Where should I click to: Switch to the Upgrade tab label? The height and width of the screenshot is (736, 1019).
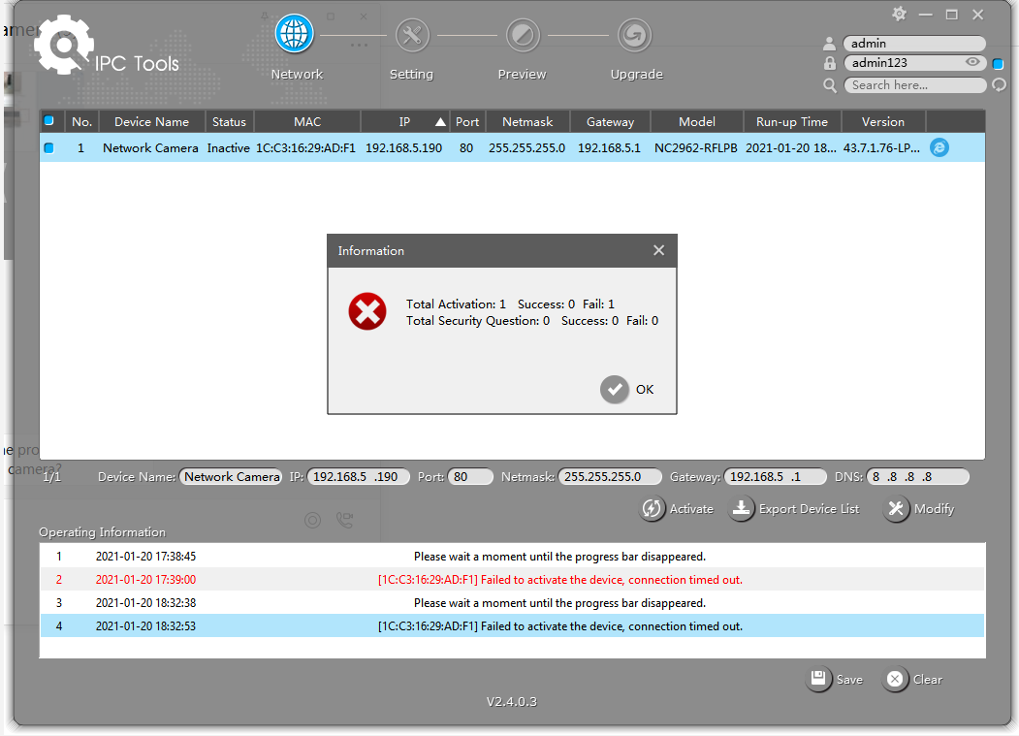636,74
